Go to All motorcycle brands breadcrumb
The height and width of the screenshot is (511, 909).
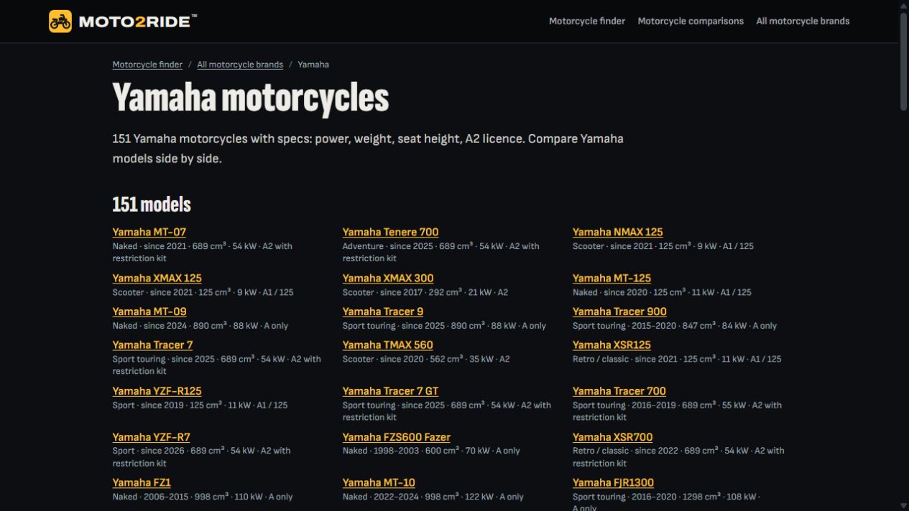tap(240, 65)
